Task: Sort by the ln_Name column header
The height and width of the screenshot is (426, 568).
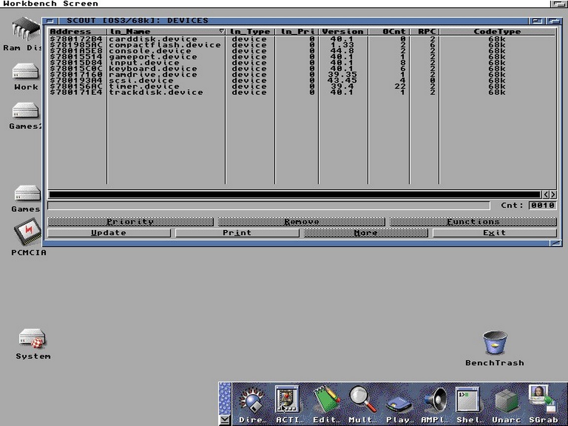Action: coord(166,32)
